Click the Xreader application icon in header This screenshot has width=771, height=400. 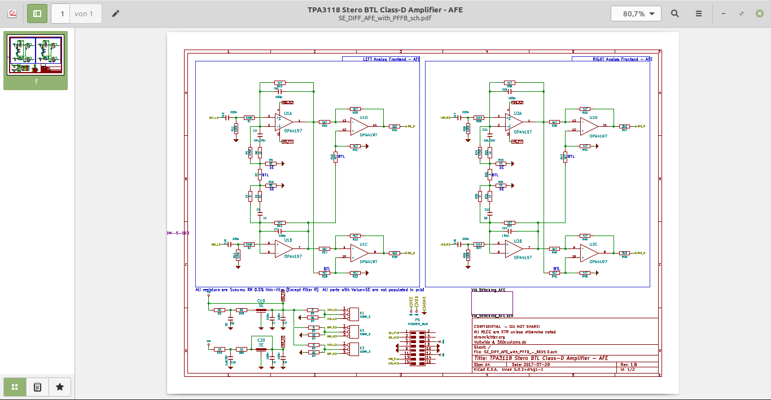[x=12, y=14]
